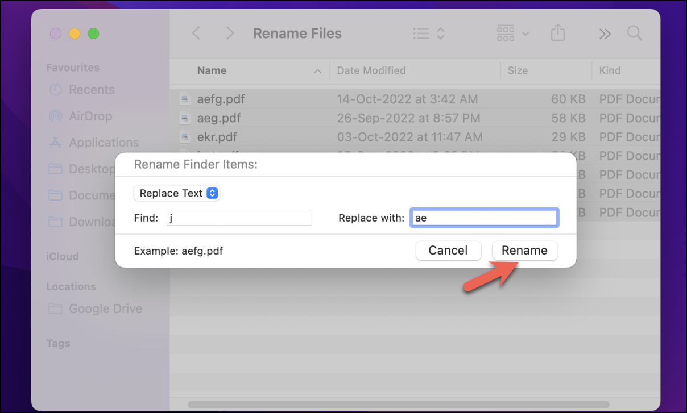Click the horizontal scrollbar at the bottom

point(398,404)
